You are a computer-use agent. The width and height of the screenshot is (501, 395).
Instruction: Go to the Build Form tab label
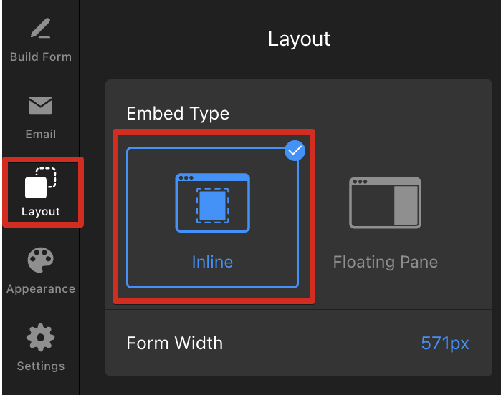[x=41, y=57]
